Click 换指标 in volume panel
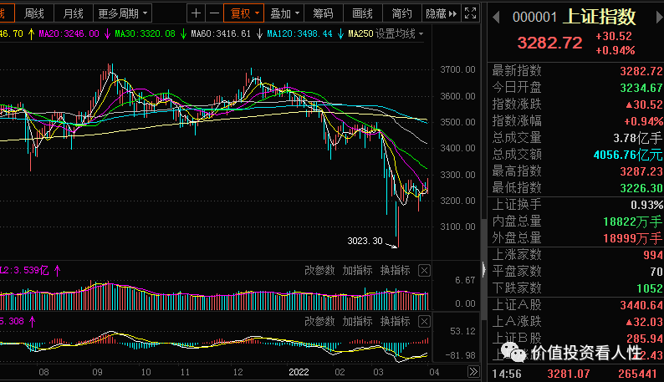This screenshot has height=382, width=664. point(395,270)
